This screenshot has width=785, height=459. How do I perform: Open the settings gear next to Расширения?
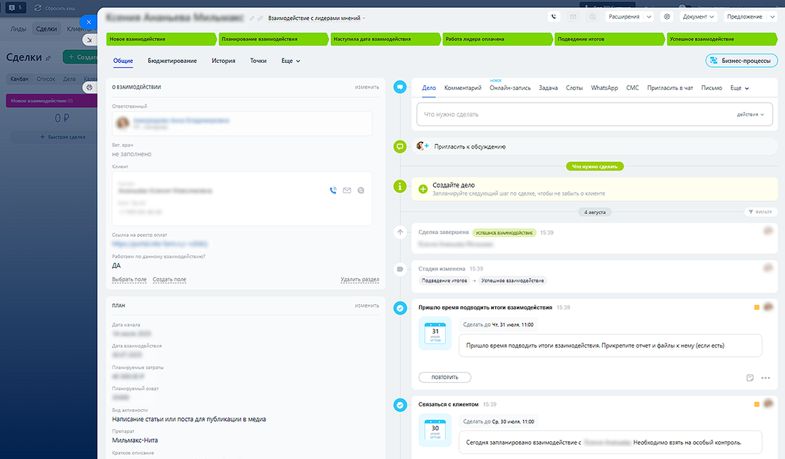pos(667,16)
